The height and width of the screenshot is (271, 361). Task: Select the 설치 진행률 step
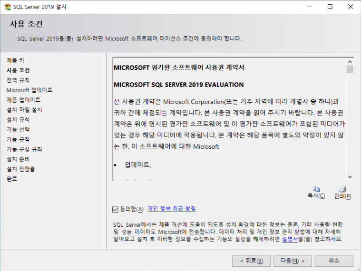[x=21, y=169]
